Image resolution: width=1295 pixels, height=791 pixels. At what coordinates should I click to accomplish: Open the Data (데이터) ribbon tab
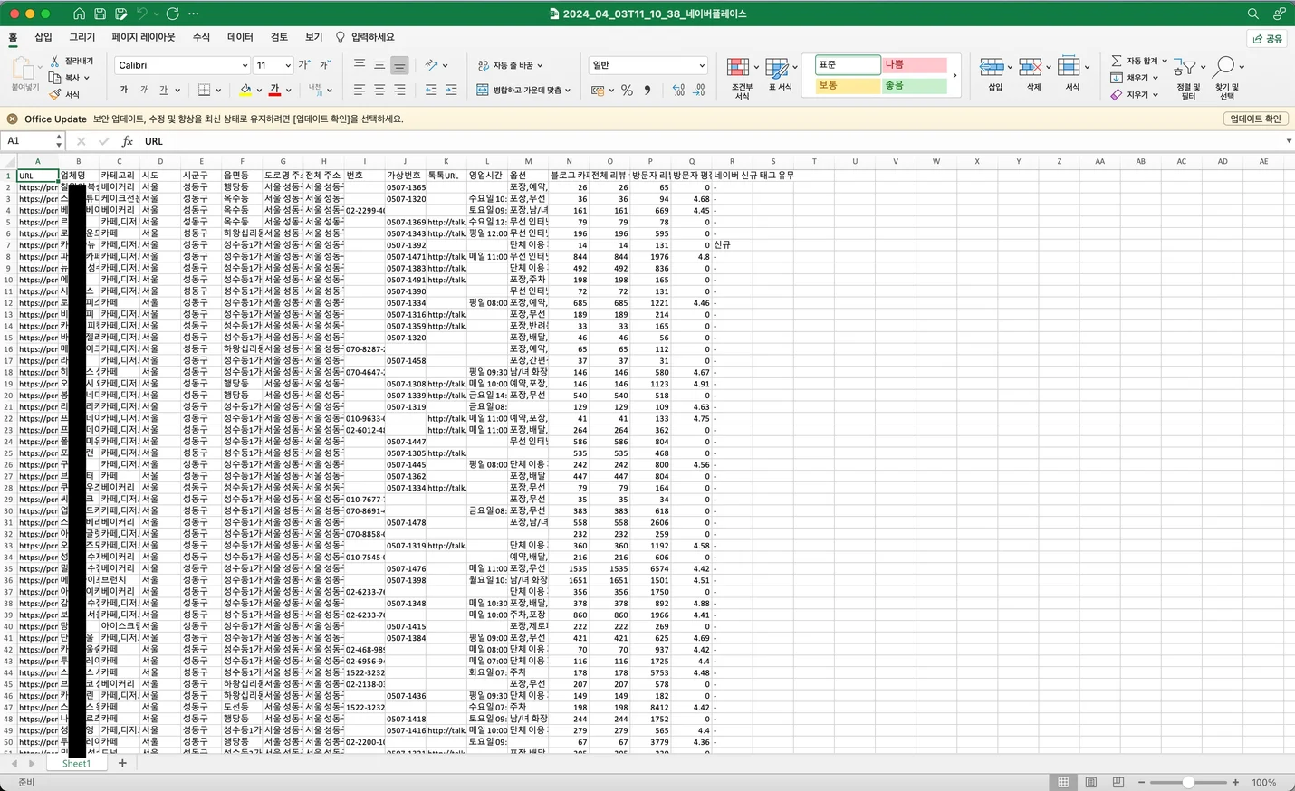click(x=240, y=37)
